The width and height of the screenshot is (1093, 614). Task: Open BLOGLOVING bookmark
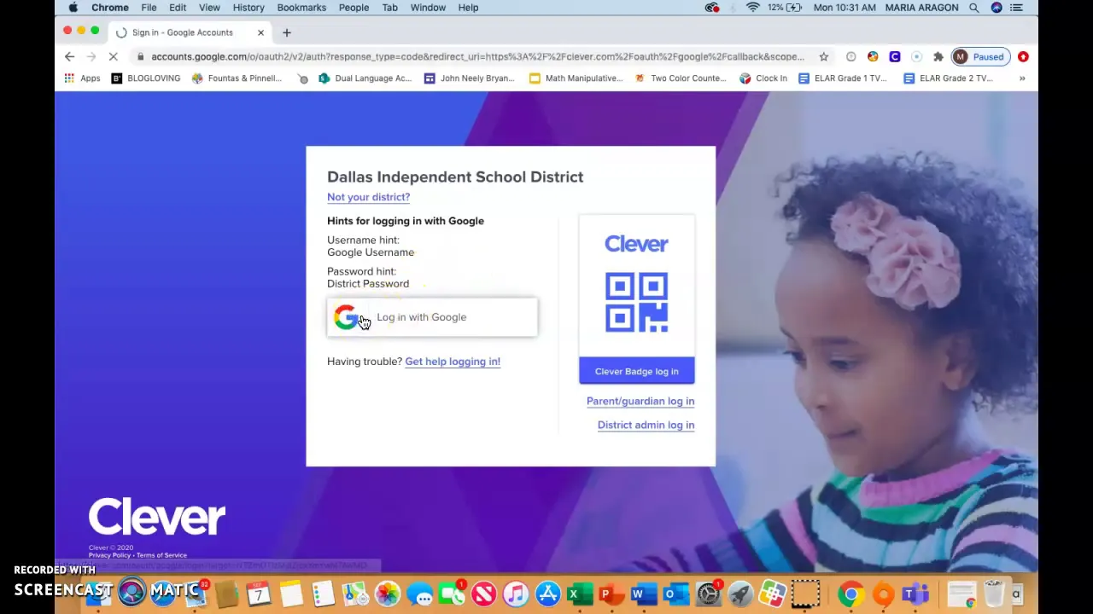tap(146, 78)
